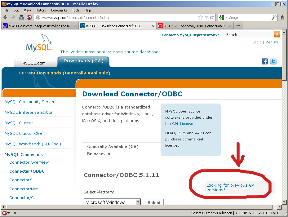288x217 pixels.
Task: Open the History menu
Action: [41, 10]
